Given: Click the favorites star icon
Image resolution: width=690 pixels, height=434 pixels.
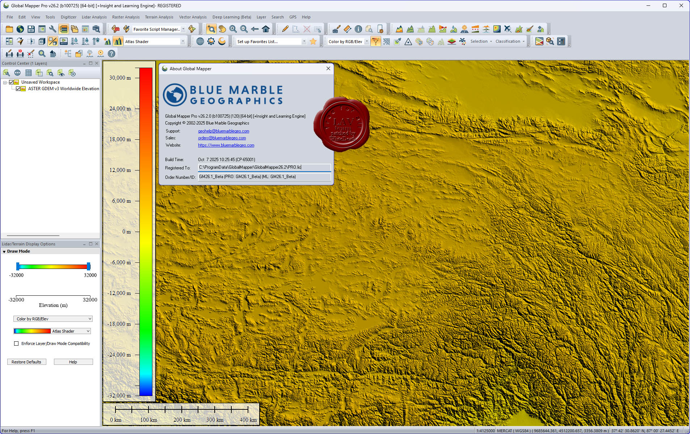Looking at the screenshot, I should click(x=313, y=42).
